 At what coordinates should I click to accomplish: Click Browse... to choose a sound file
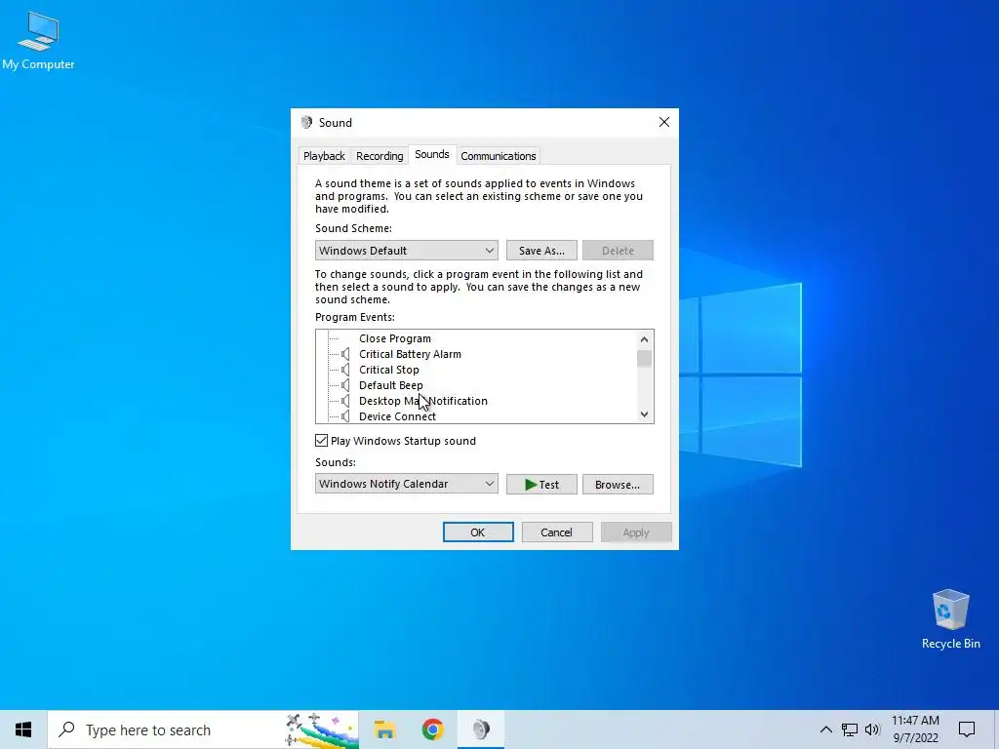(618, 485)
